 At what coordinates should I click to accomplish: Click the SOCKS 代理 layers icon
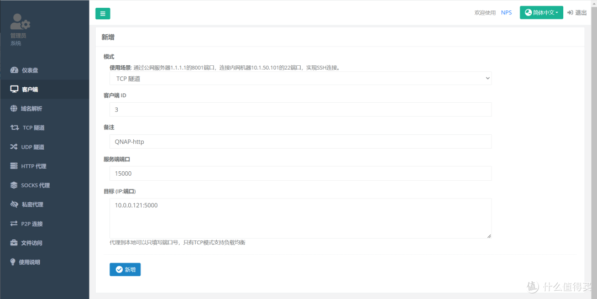(x=14, y=185)
